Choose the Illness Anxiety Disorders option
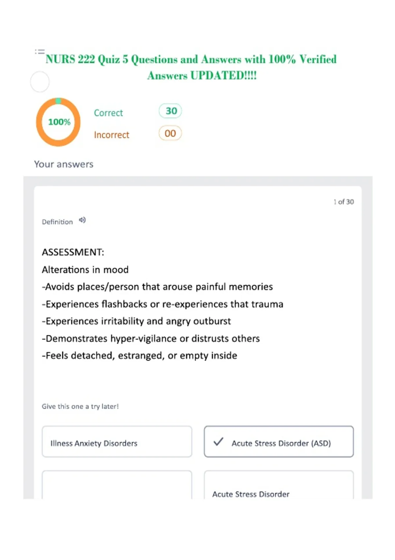Viewport: 395px width, 560px height. pyautogui.click(x=117, y=441)
